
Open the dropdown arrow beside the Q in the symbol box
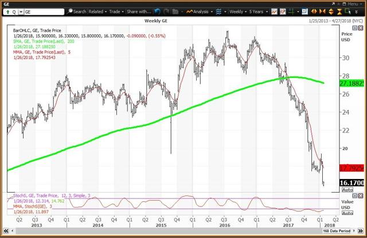tap(21, 12)
